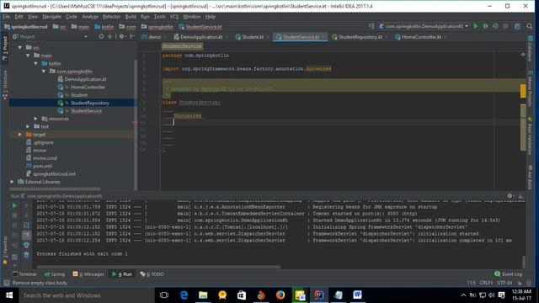The height and width of the screenshot is (303, 539).
Task: Click Project panel horizontal scrollbar
Action: pyautogui.click(x=55, y=189)
